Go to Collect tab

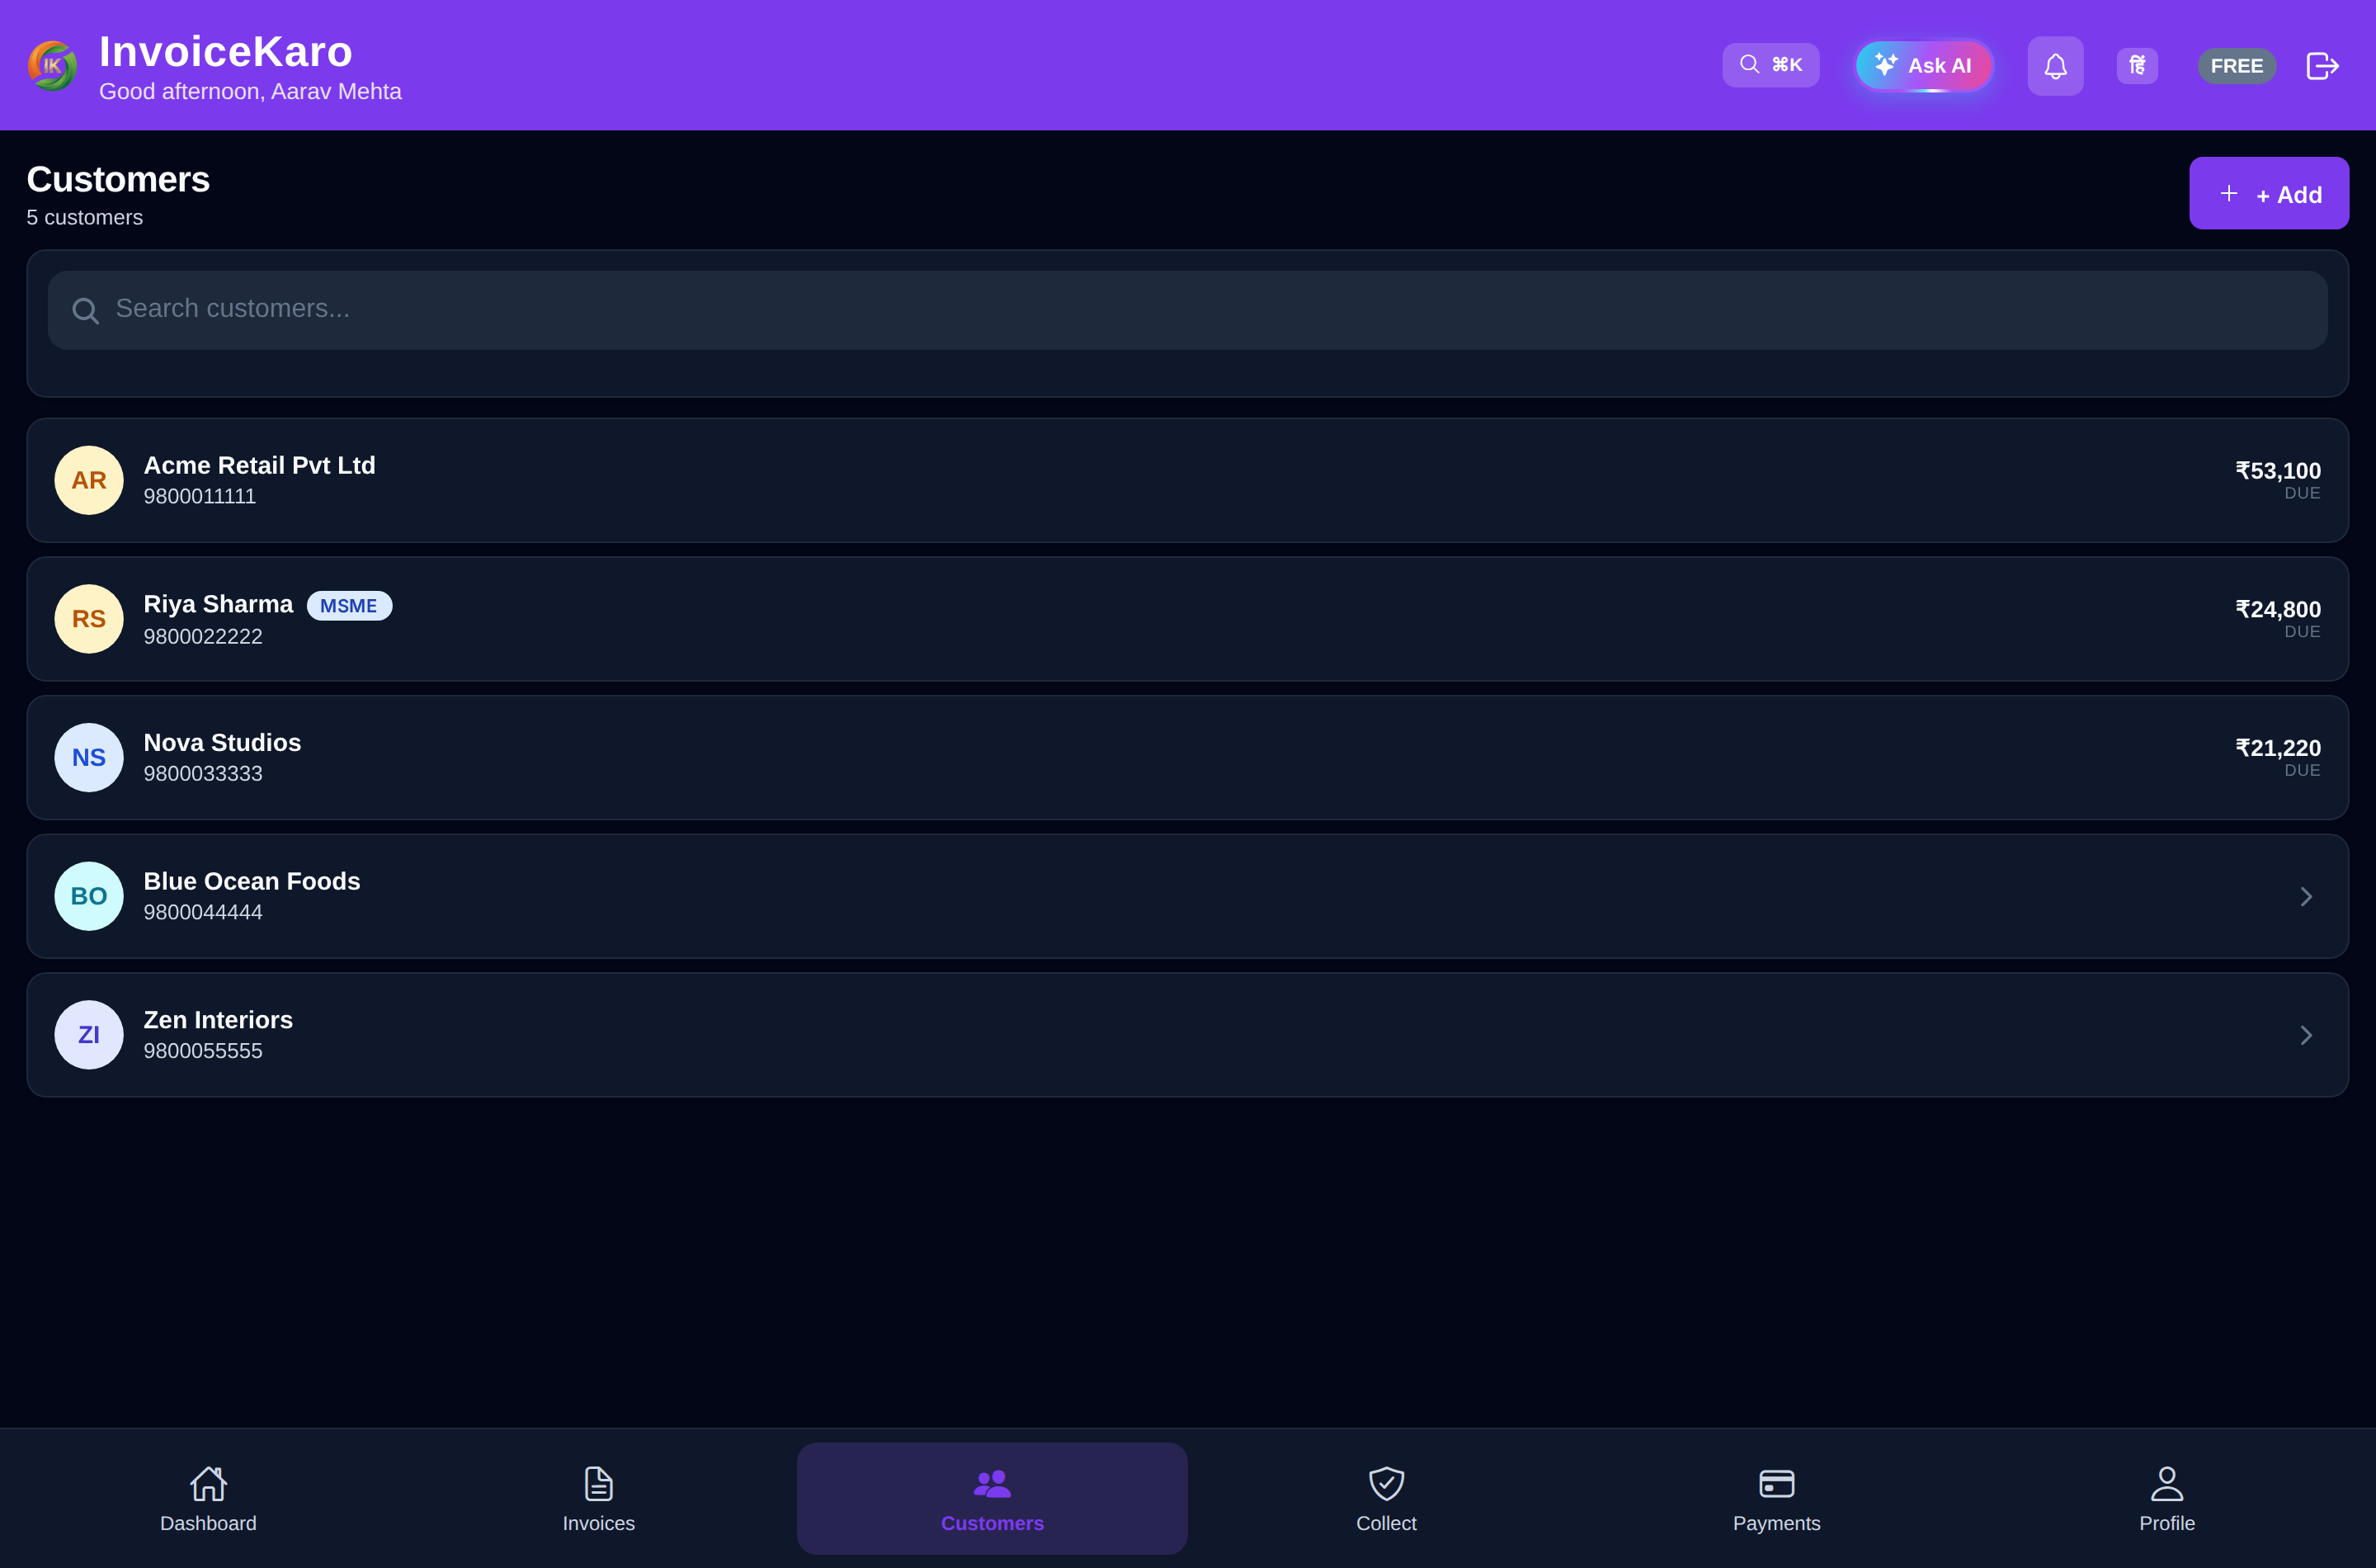click(x=1387, y=1498)
